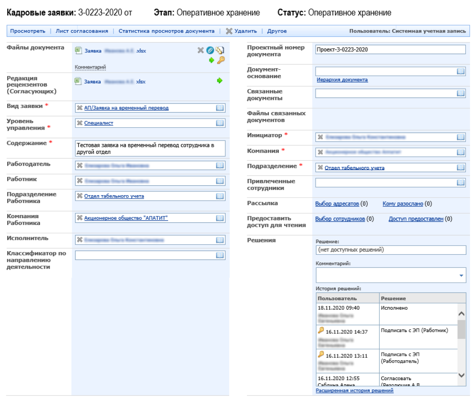
Task: Click the green arrow in the Редакция рецензентов row
Action: pyautogui.click(x=220, y=81)
